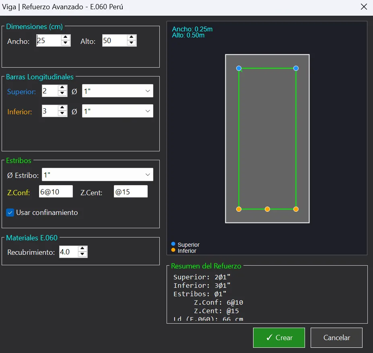Click the green Crear button

pos(279,338)
